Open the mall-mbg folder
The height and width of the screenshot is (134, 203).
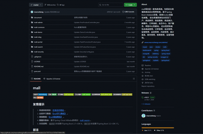[x=38, y=37]
